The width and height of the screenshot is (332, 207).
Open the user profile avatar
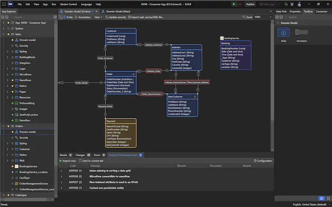pyautogui.click(x=299, y=4)
